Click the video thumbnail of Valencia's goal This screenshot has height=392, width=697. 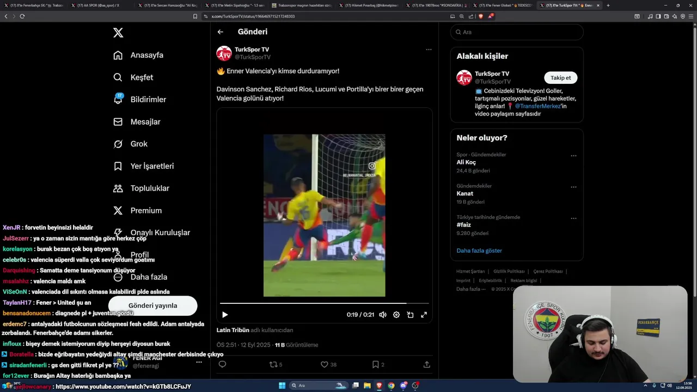324,216
